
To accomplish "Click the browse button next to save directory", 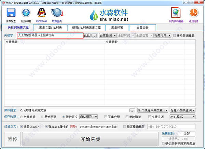I will click(132, 110).
